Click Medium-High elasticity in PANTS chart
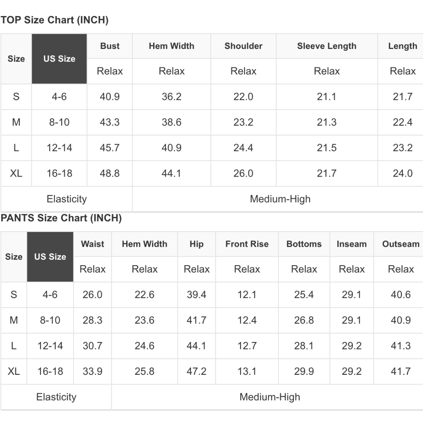The height and width of the screenshot is (423, 423). click(270, 397)
